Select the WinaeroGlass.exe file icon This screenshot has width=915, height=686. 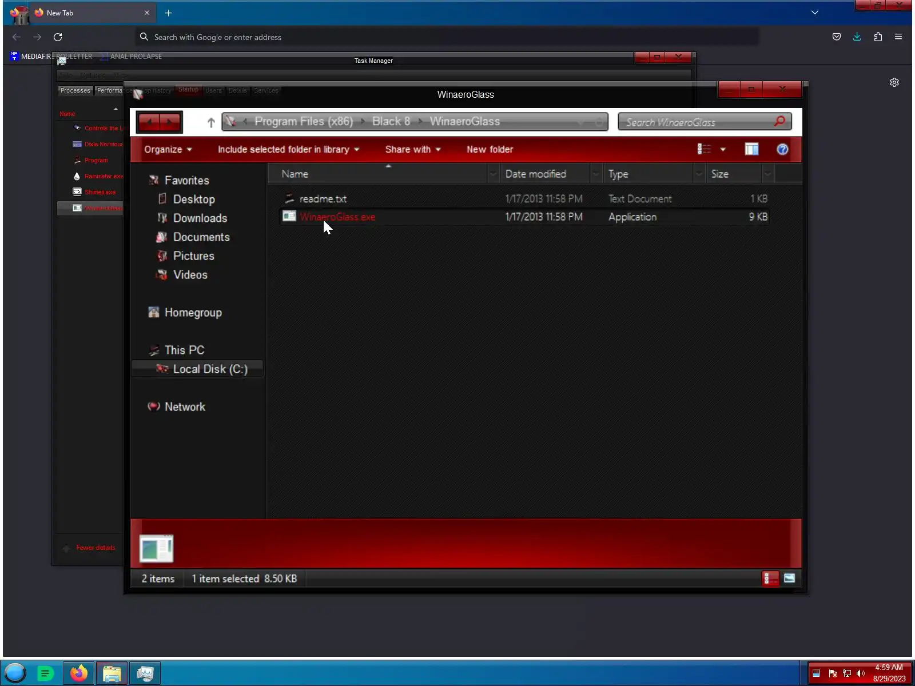pyautogui.click(x=289, y=217)
